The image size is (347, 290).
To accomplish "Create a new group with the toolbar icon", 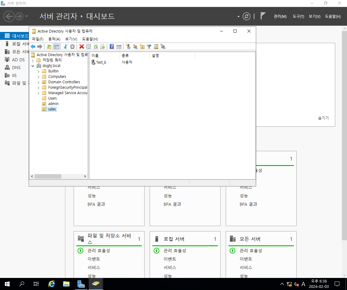I will (135, 46).
